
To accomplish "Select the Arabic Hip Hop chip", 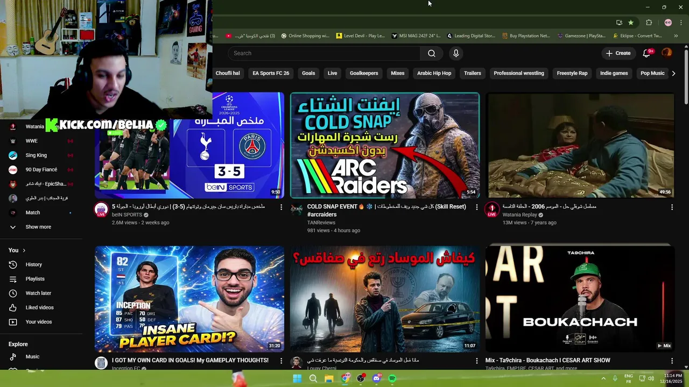I will coord(434,73).
